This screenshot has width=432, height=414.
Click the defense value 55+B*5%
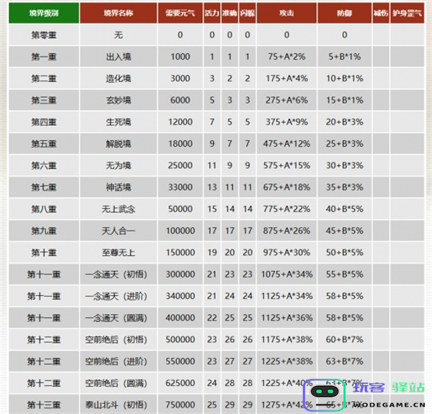[x=344, y=274]
